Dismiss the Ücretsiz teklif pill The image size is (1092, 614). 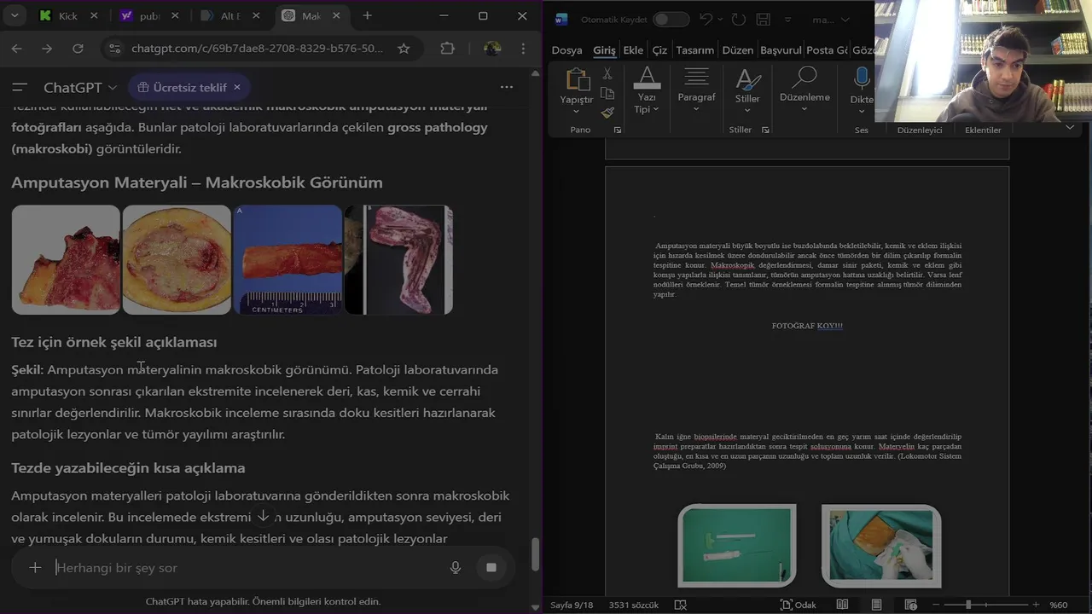pyautogui.click(x=237, y=87)
